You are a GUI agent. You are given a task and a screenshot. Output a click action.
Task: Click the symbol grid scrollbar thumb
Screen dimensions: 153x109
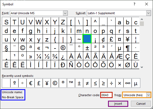(x=142, y=24)
